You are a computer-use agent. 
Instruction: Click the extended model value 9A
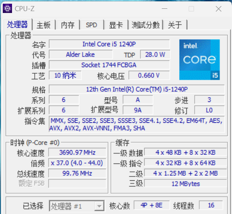click(138, 110)
